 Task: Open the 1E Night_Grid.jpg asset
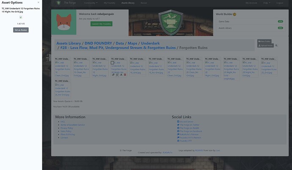coord(100,67)
